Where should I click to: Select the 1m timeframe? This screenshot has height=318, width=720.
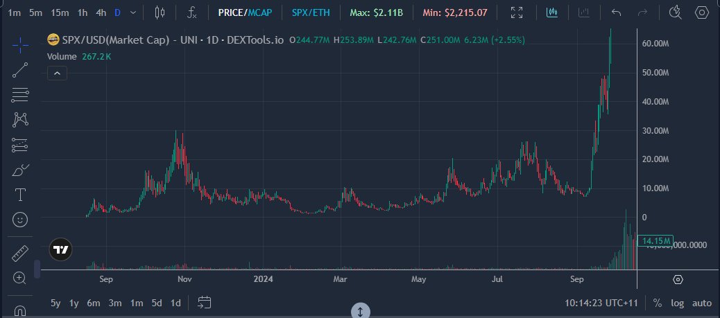[15, 12]
